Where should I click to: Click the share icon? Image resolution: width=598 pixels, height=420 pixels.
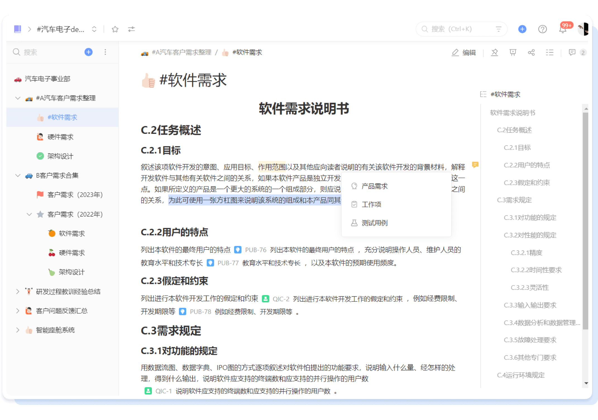[531, 53]
